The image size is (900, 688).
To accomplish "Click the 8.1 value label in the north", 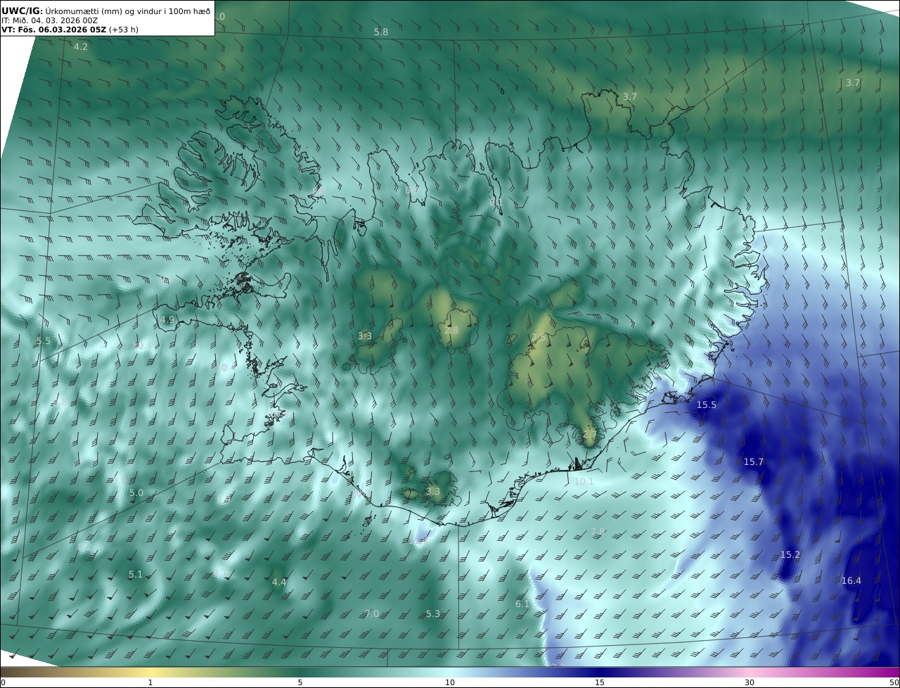I will pos(496,202).
